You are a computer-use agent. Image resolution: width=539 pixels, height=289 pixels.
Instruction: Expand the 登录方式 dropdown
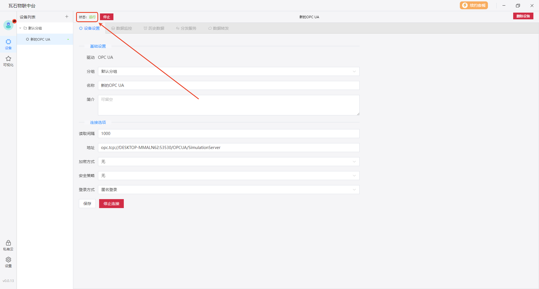229,190
